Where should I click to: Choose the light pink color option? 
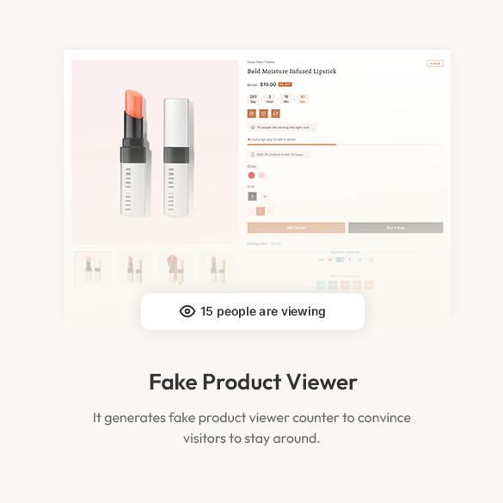click(x=261, y=175)
